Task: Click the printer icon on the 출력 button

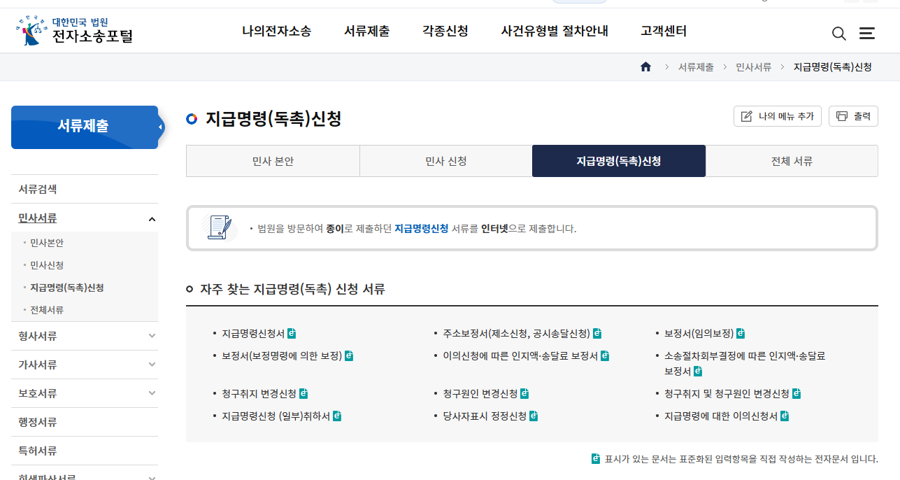Action: [843, 115]
